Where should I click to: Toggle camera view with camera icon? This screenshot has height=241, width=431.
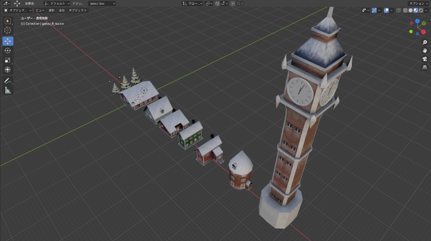click(x=425, y=59)
